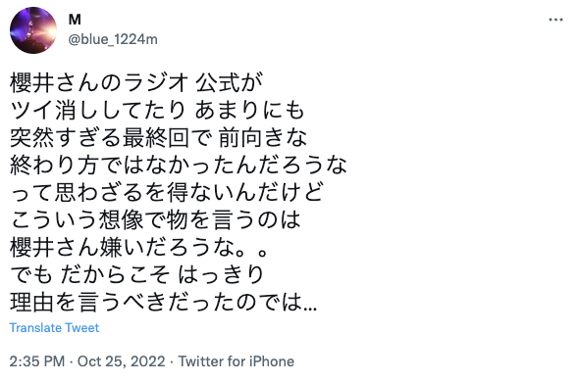Click the tweet line starting with 櫻井さん嫌い
The image size is (579, 383).
pos(138,248)
